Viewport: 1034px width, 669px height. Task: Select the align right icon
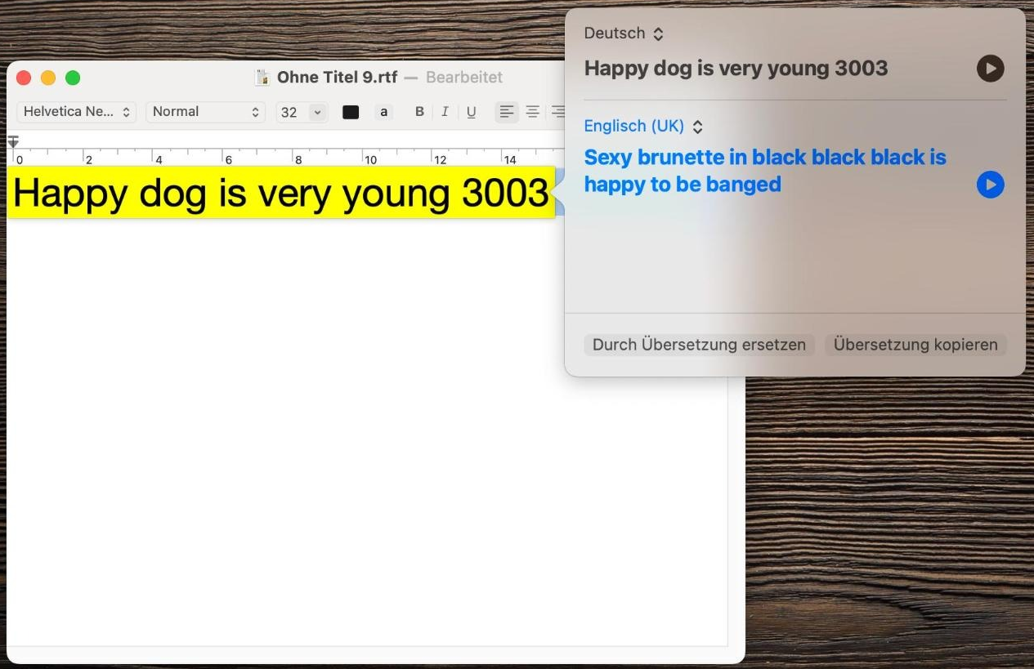[557, 112]
